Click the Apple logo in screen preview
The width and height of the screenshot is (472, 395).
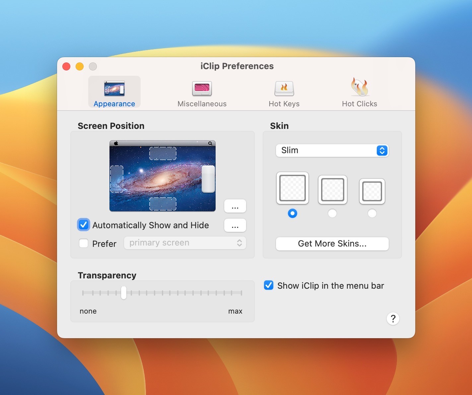click(x=116, y=144)
